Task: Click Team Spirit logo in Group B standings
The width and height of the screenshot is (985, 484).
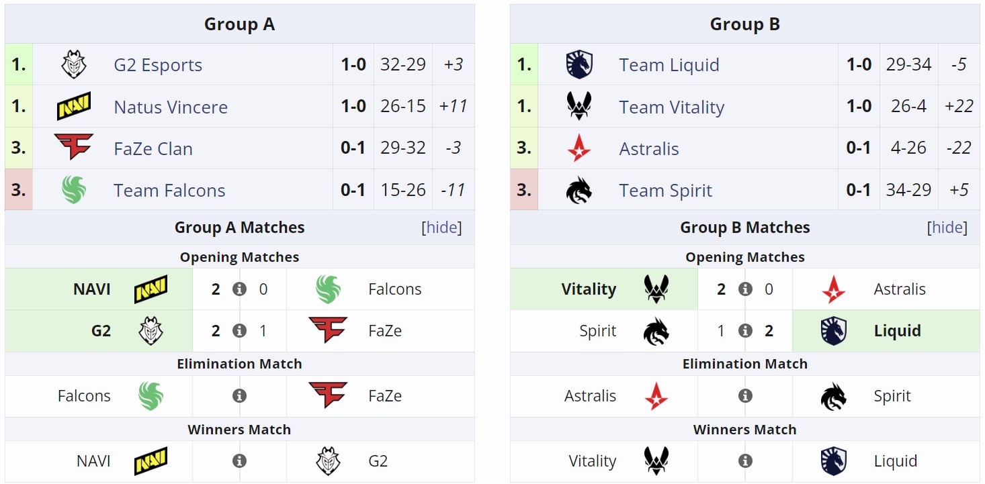Action: (x=579, y=190)
